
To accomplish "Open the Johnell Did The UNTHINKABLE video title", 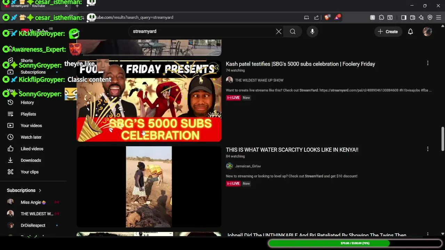I will 316,235.
